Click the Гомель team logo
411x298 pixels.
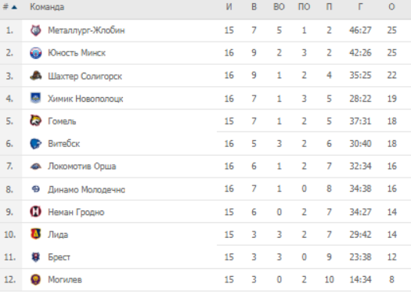36,120
